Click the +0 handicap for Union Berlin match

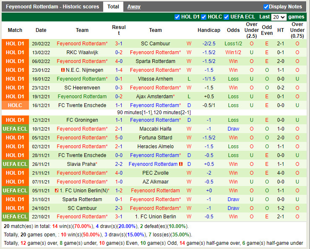tap(209, 190)
